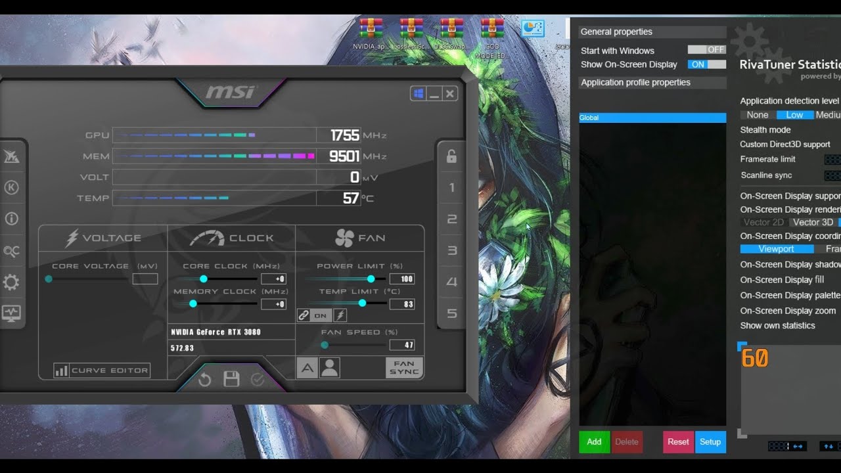Click the Delete button in RivaTuner
The height and width of the screenshot is (473, 841).
(x=627, y=442)
